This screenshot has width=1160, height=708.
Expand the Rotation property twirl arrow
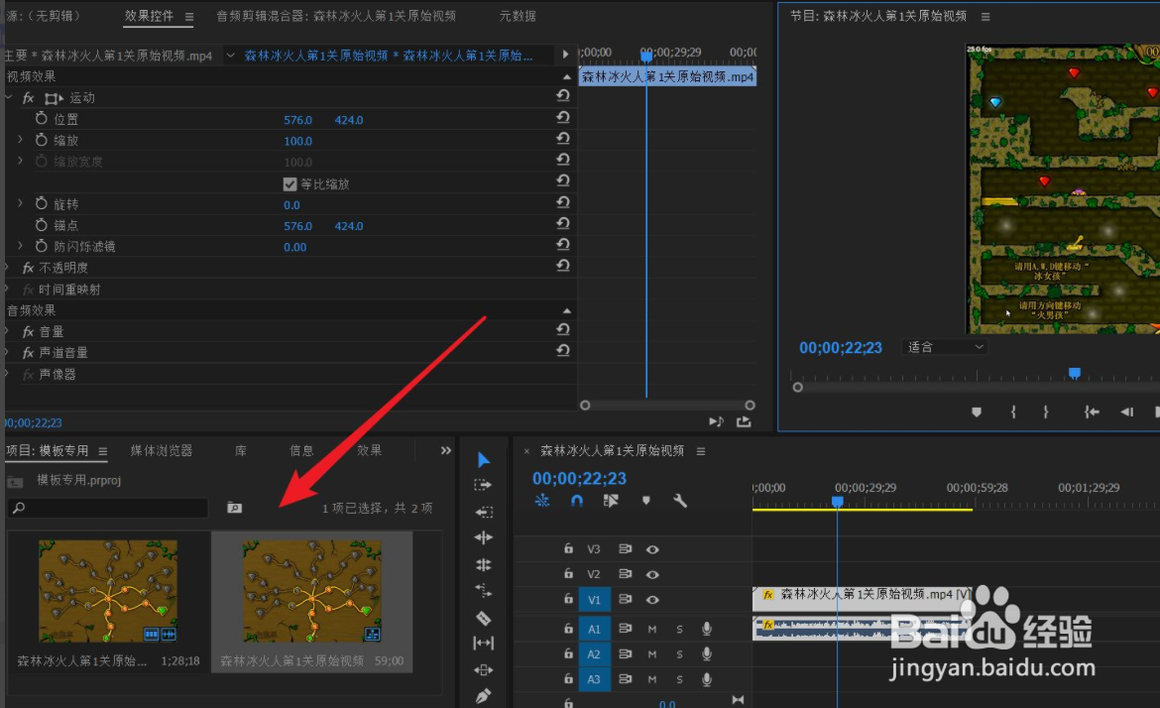(x=20, y=202)
